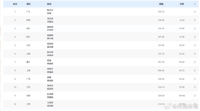
Task: Click the score value 267.30
Action: (x=161, y=62)
